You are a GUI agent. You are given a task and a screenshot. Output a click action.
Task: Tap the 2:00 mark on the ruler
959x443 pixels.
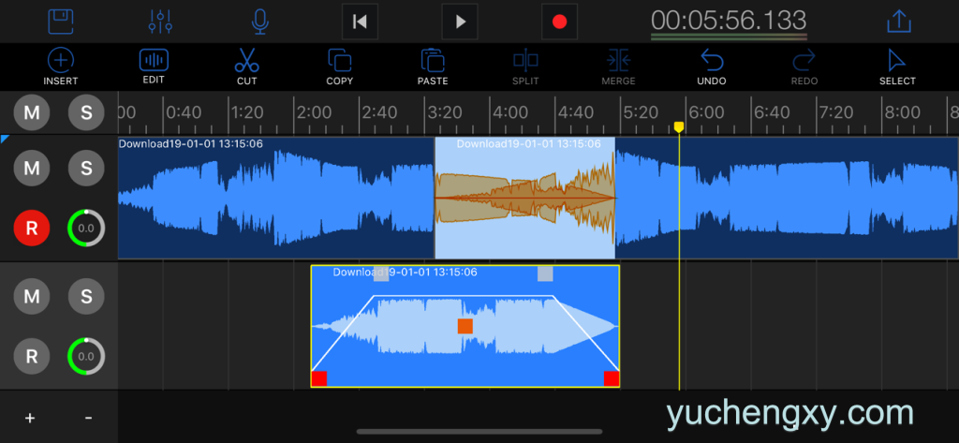[314, 112]
